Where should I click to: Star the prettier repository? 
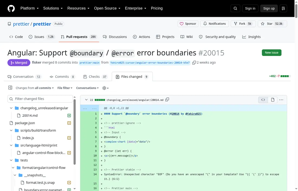pos(272,24)
